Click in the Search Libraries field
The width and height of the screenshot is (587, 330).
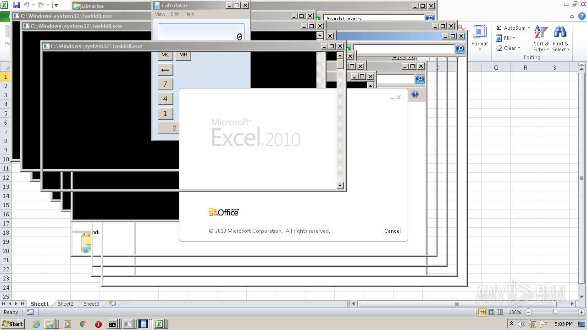pos(374,18)
